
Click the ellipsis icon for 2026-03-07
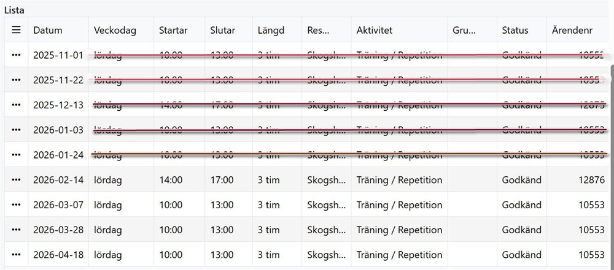16,205
